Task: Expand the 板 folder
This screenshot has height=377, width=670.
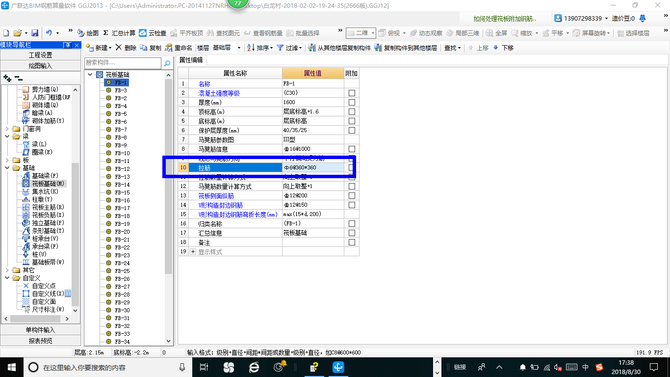Action: (7, 160)
